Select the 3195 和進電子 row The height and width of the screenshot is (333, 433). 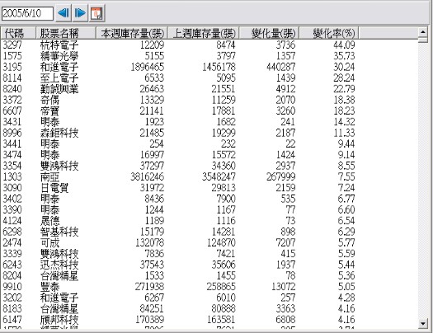209,67
